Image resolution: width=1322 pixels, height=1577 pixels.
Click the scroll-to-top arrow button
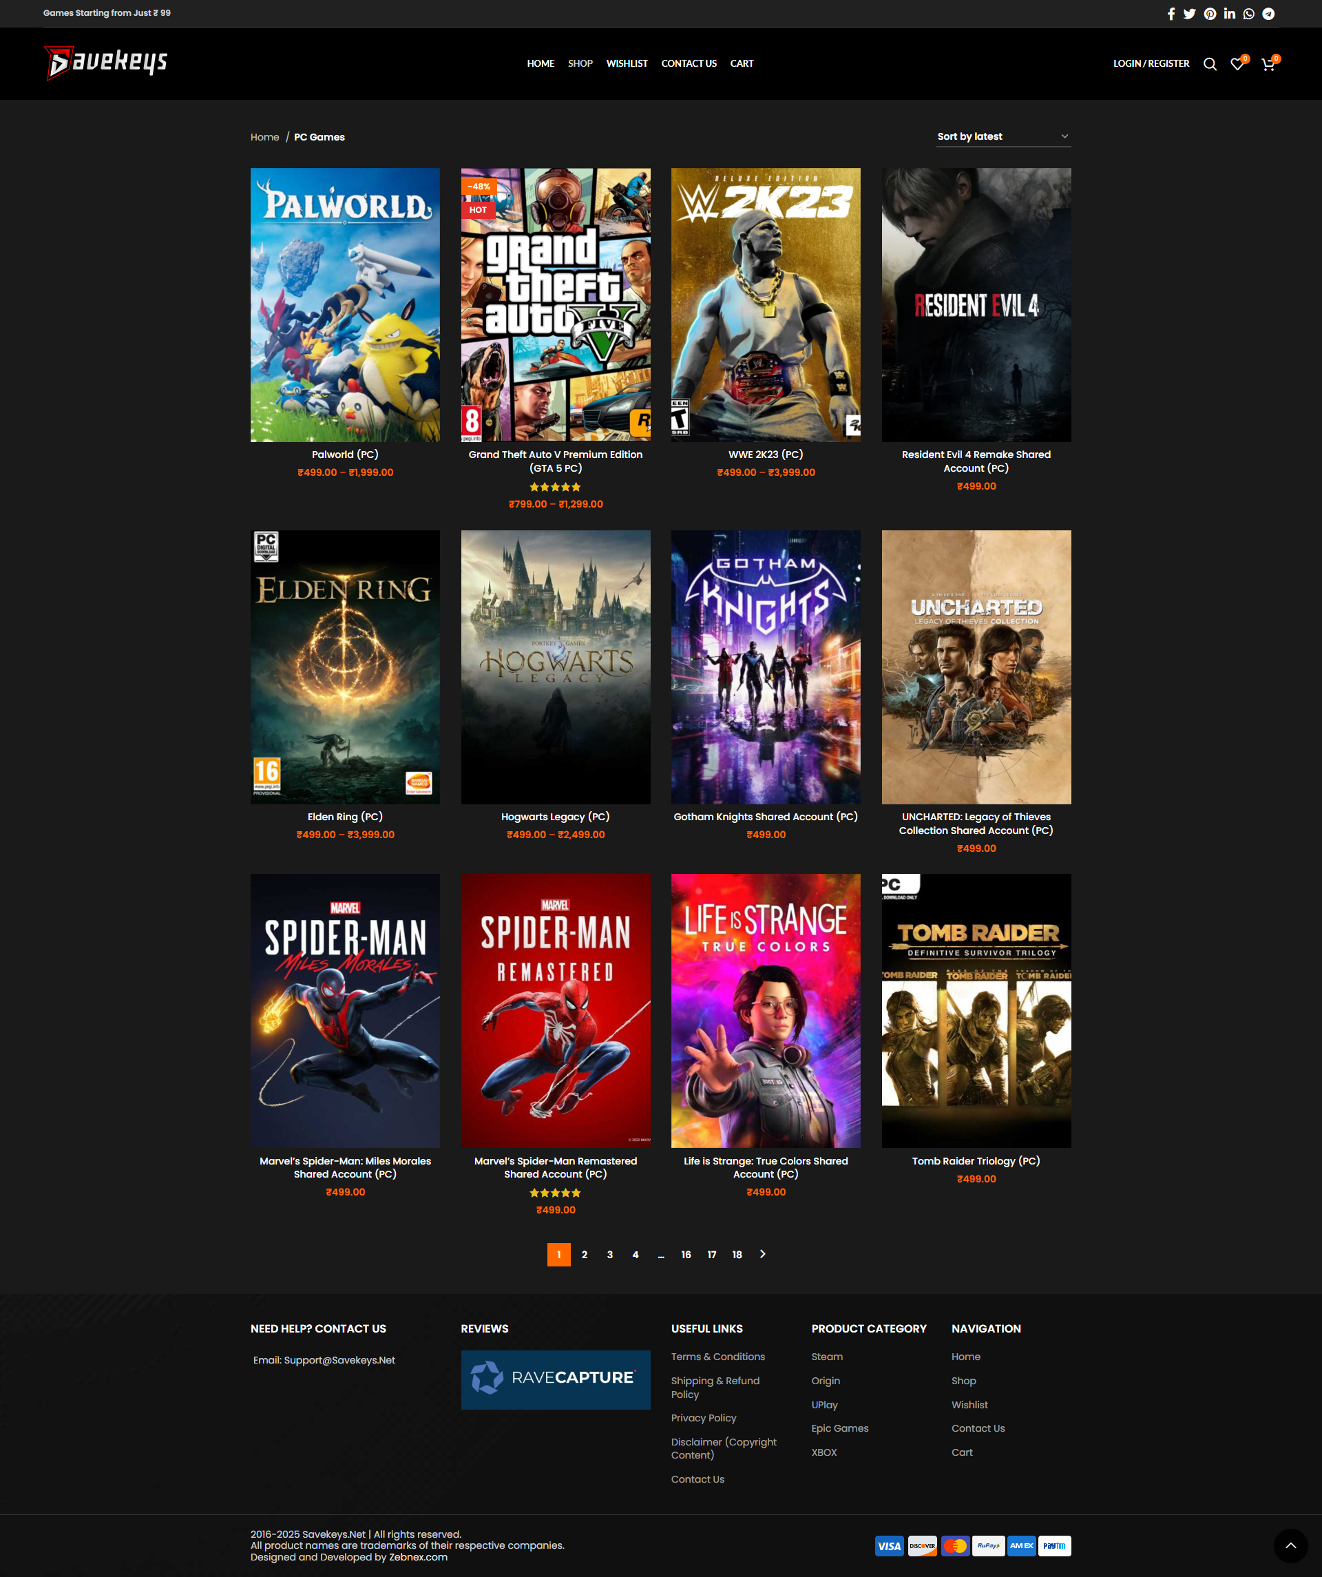(x=1290, y=1545)
